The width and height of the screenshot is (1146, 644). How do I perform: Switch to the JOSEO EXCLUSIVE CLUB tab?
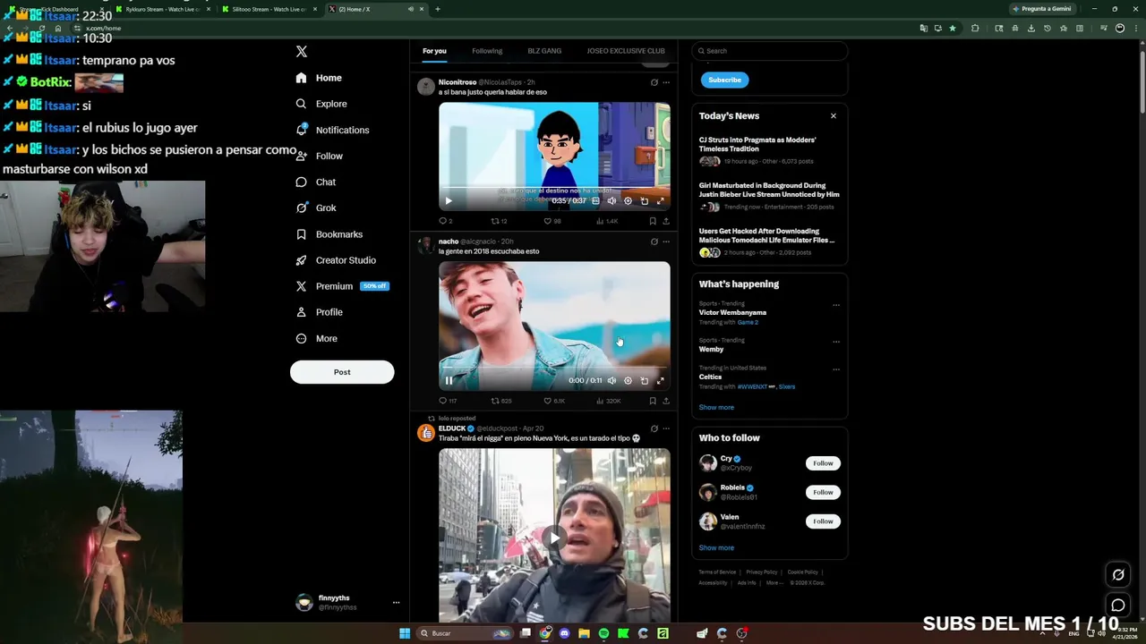(626, 51)
